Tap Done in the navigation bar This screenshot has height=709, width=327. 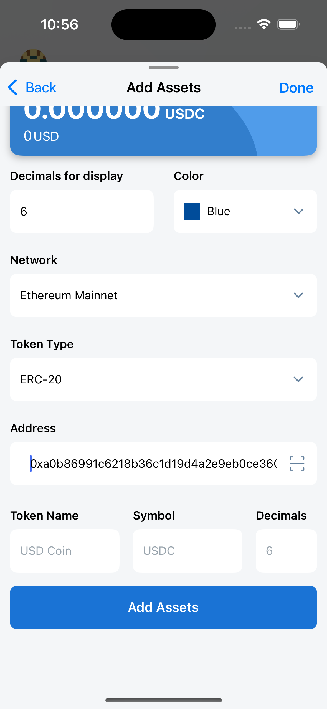point(296,88)
